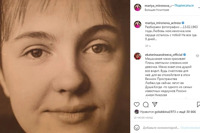Open comments via speech bubble icon
This screenshot has width=200, height=133.
146,105
